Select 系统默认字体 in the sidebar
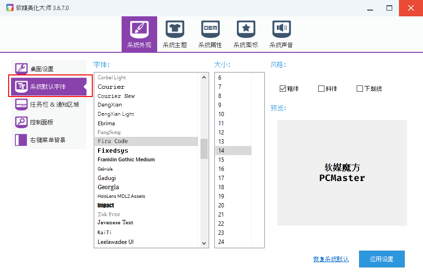423x278 pixels. pos(48,86)
